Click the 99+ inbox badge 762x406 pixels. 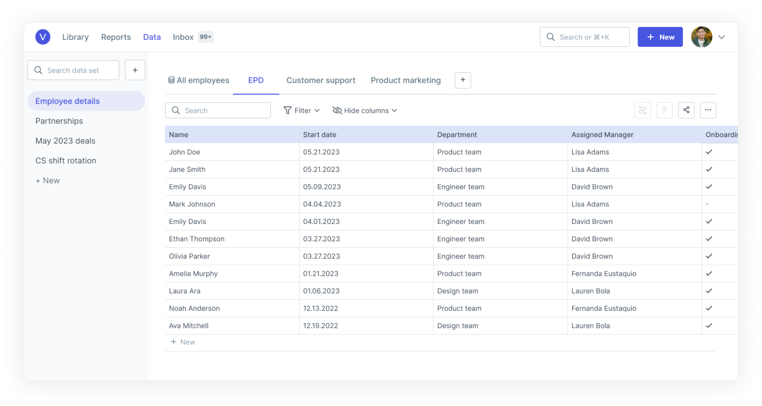pos(206,37)
